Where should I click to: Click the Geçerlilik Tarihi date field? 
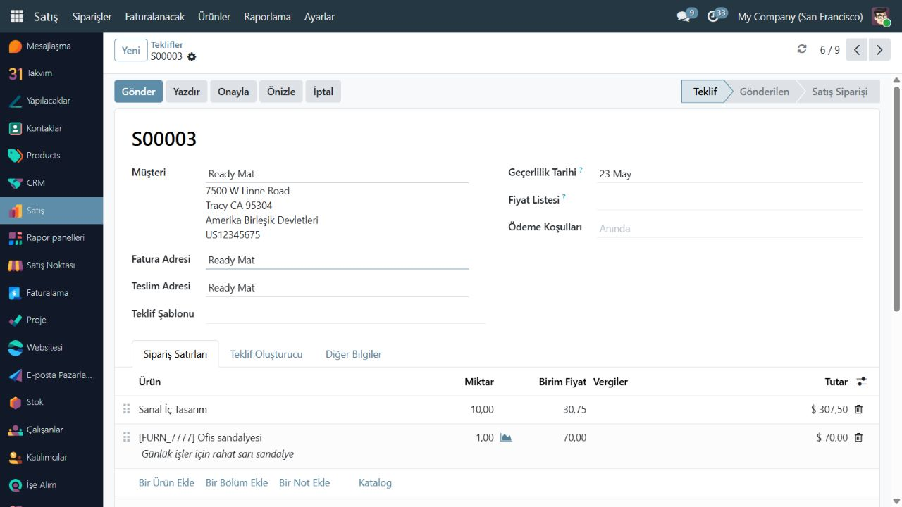pyautogui.click(x=729, y=174)
